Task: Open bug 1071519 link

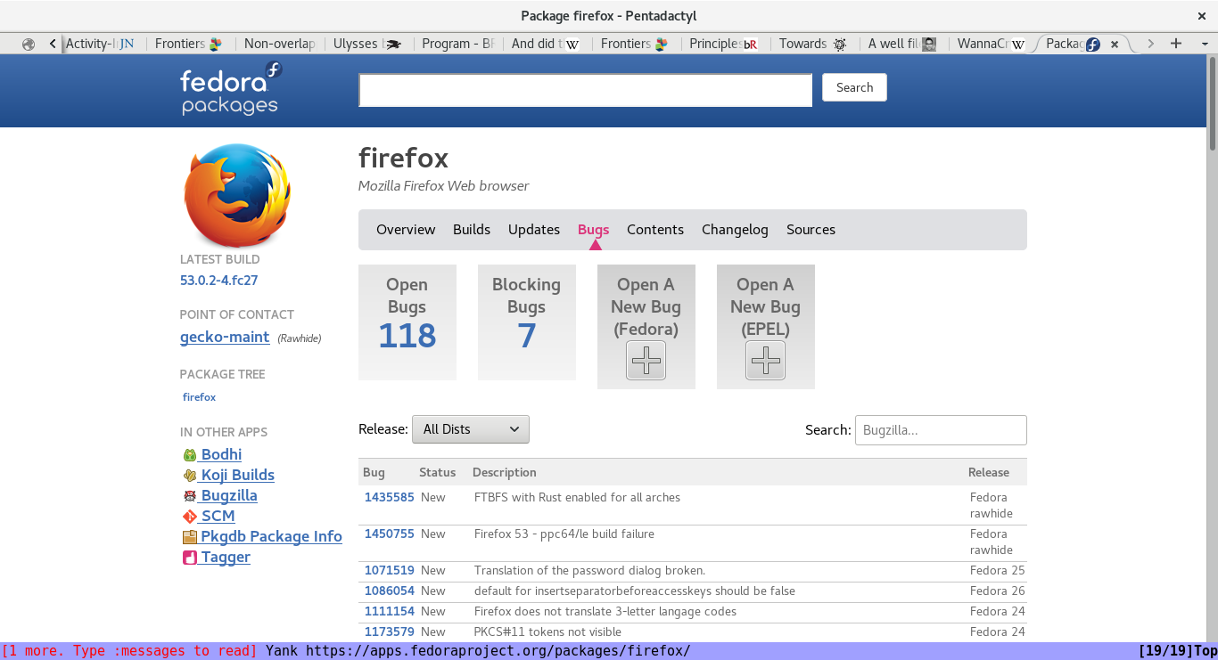Action: (390, 571)
